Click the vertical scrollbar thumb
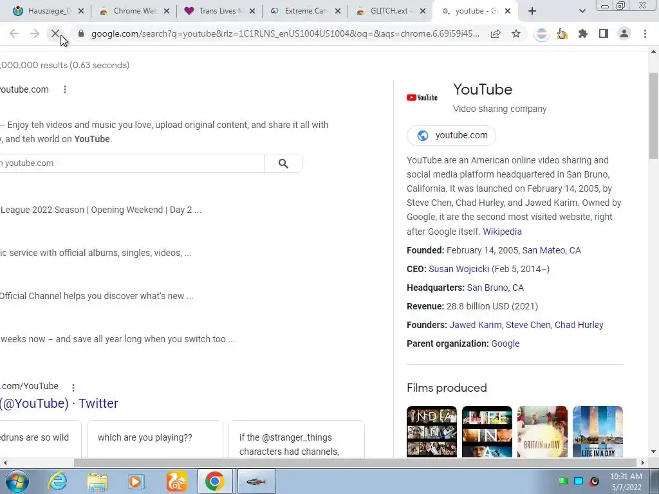This screenshot has height=494, width=659. [654, 116]
